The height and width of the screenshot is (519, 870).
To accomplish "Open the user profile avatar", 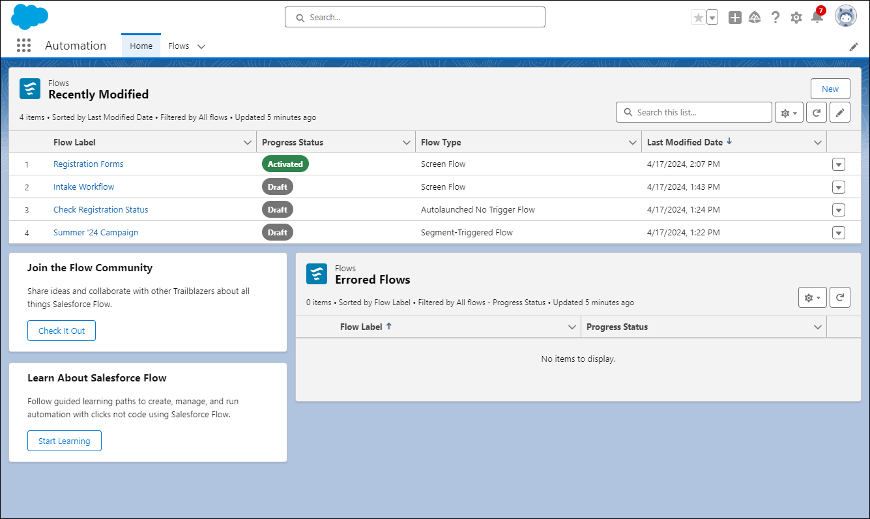I will coord(845,17).
